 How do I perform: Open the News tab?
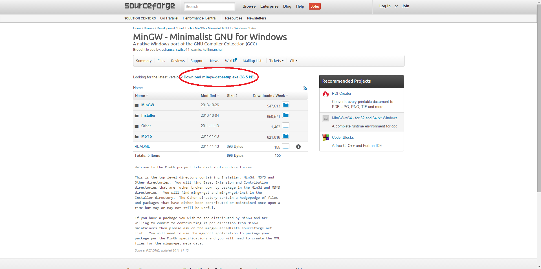215,61
